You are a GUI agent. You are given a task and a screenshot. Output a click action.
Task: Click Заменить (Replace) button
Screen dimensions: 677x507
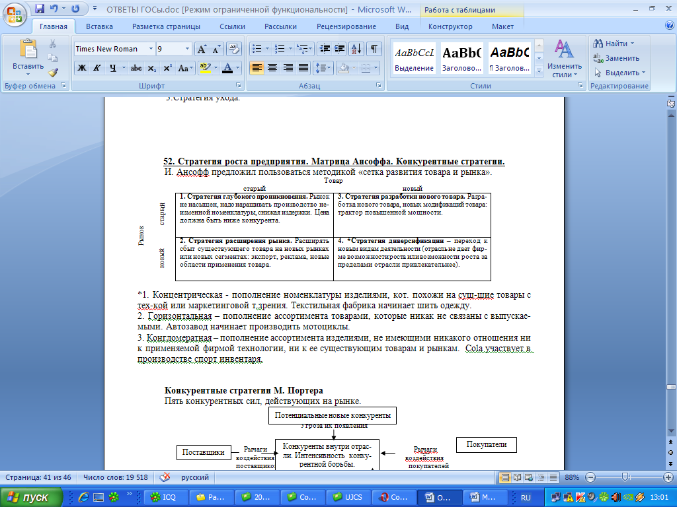[x=617, y=58]
